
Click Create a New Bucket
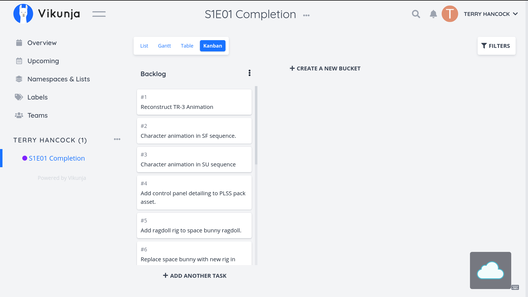(325, 68)
